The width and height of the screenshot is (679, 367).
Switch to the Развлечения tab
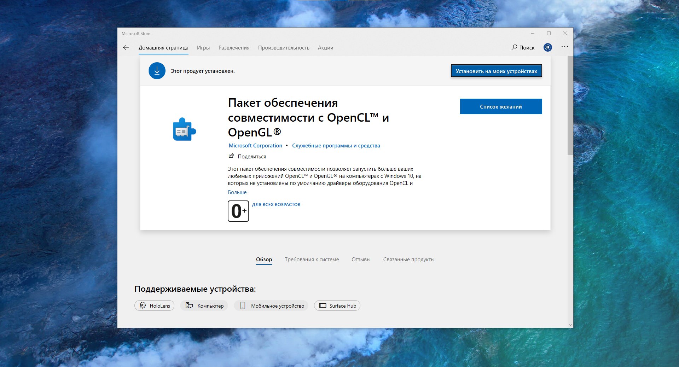click(x=234, y=48)
